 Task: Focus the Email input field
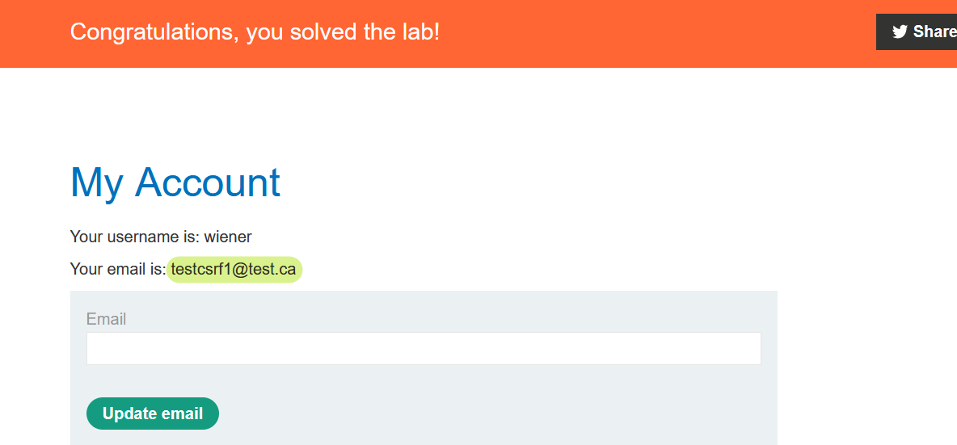[x=424, y=349]
